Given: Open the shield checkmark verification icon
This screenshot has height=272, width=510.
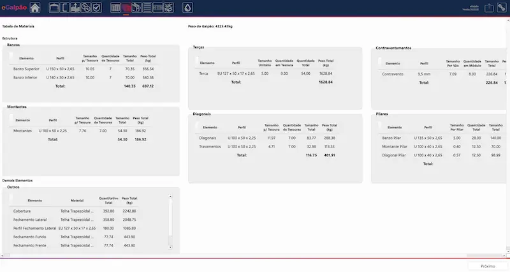Looking at the screenshot, I should point(97,8).
